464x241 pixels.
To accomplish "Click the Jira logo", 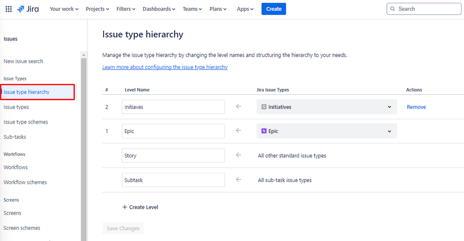I will [x=28, y=9].
